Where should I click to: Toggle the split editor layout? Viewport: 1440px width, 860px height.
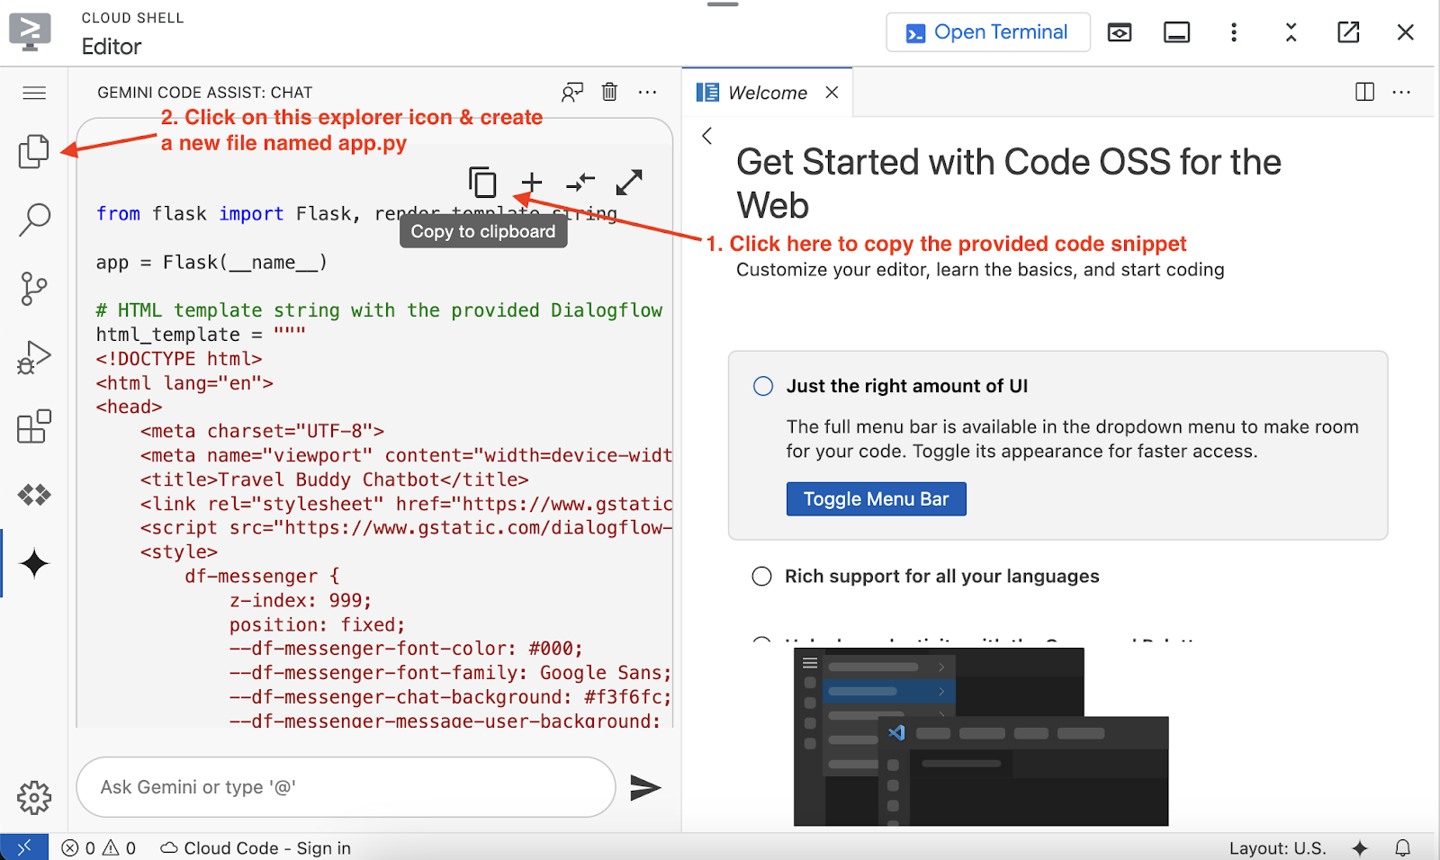1364,92
